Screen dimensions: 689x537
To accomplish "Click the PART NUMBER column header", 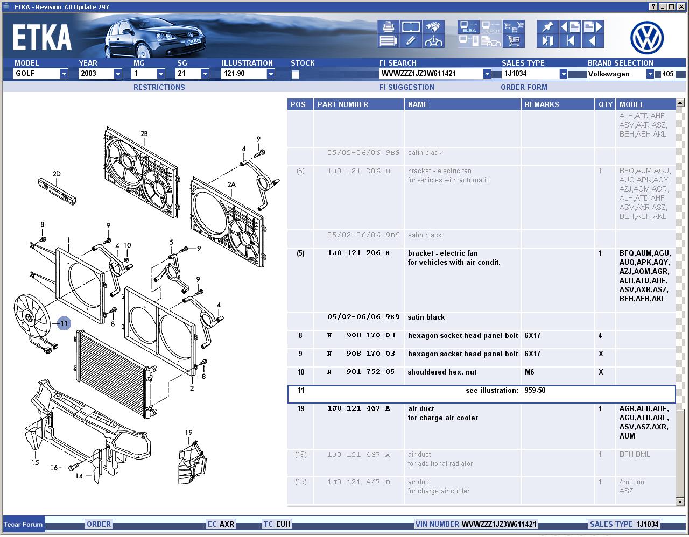I will (359, 104).
